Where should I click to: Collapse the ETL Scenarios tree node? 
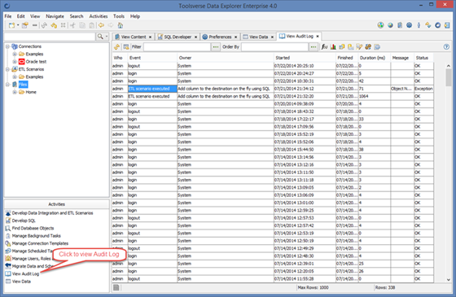click(x=7, y=69)
